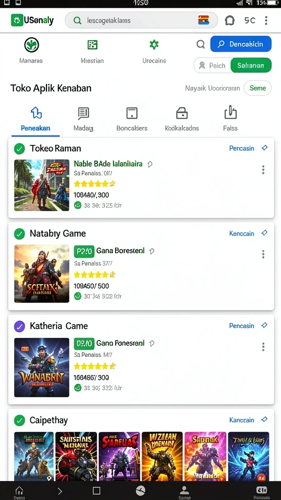Switch to the green Sehanan toggle option
Screen dimensions: 281x500
pyautogui.click(x=251, y=65)
